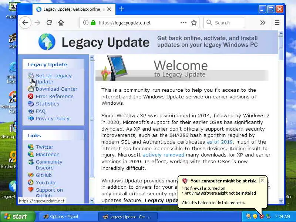The width and height of the screenshot is (296, 222).
Task: Open the 'as of 2019' link
Action: [x=220, y=142]
